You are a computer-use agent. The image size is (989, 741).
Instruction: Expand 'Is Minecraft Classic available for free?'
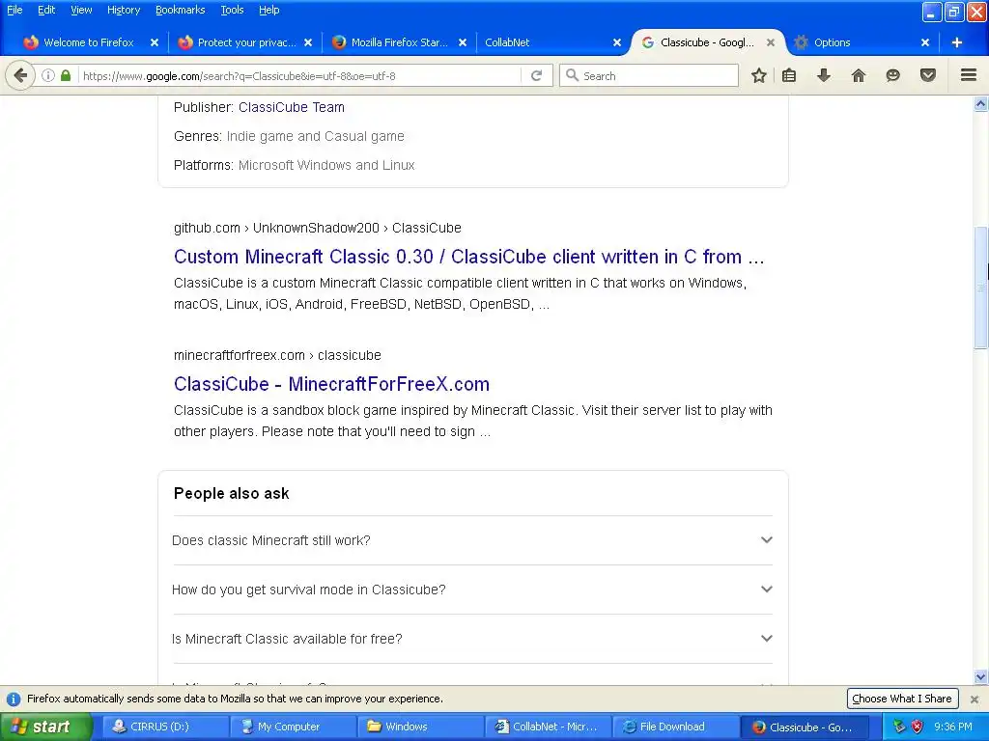pyautogui.click(x=472, y=639)
